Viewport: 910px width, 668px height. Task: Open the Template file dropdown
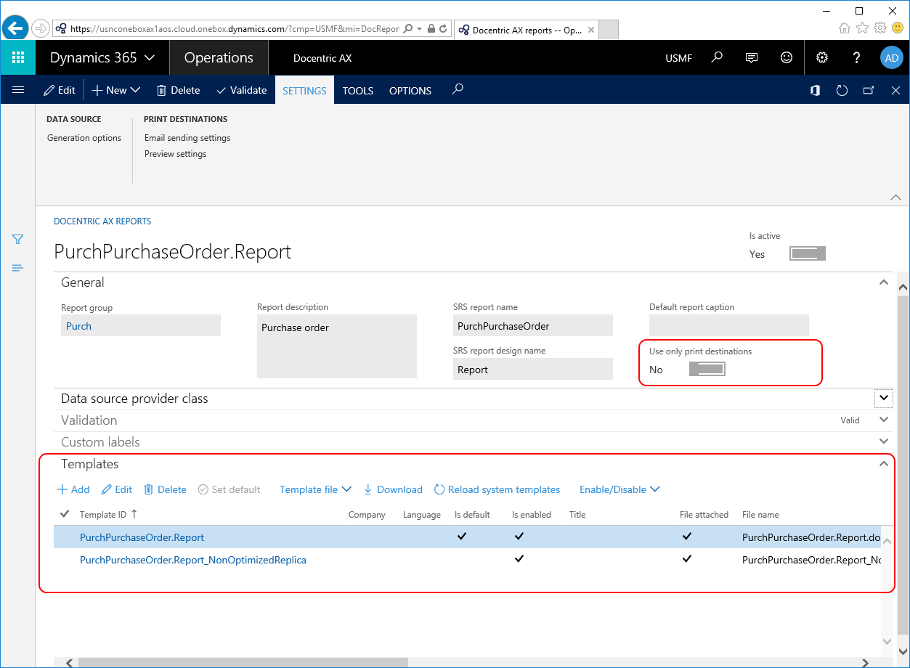pyautogui.click(x=315, y=489)
